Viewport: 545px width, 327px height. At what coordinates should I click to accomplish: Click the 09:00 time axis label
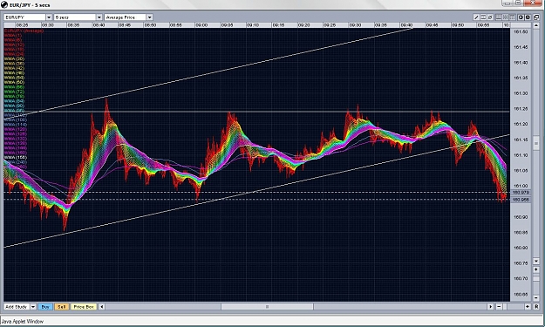click(x=201, y=25)
